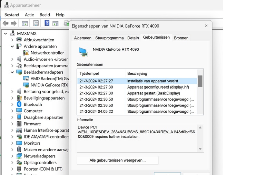Click the Tijdstempel column header

pyautogui.click(x=101, y=73)
